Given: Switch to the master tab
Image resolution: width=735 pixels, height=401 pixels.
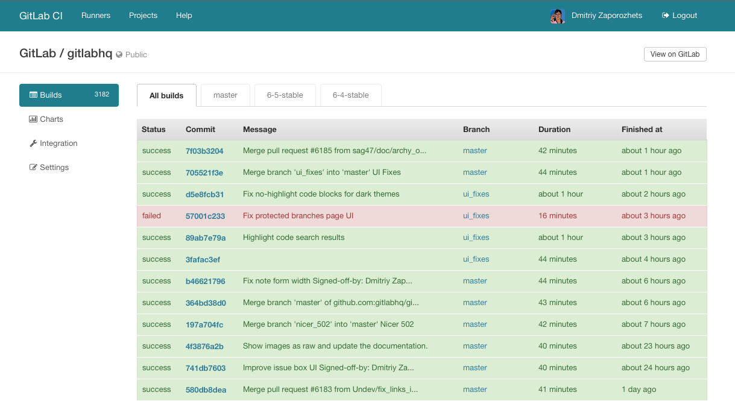Looking at the screenshot, I should (226, 95).
